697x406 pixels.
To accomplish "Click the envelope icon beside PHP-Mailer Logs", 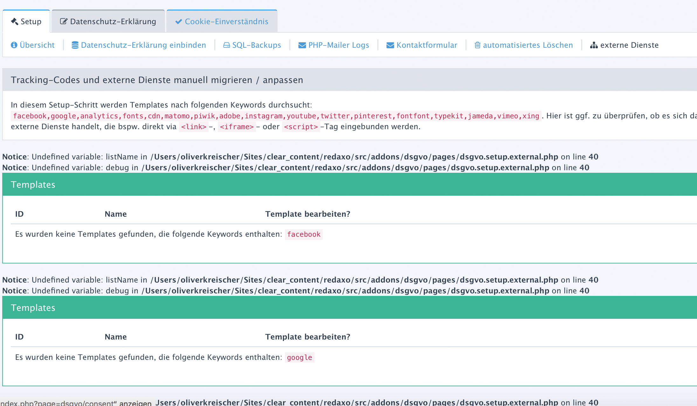I will (302, 45).
